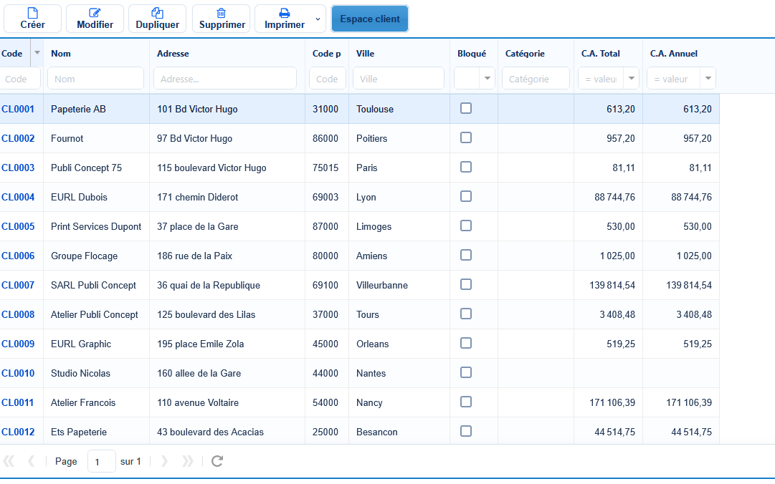Focus the C.A. Annuel value filter
This screenshot has width=775, height=484.
pyautogui.click(x=674, y=79)
